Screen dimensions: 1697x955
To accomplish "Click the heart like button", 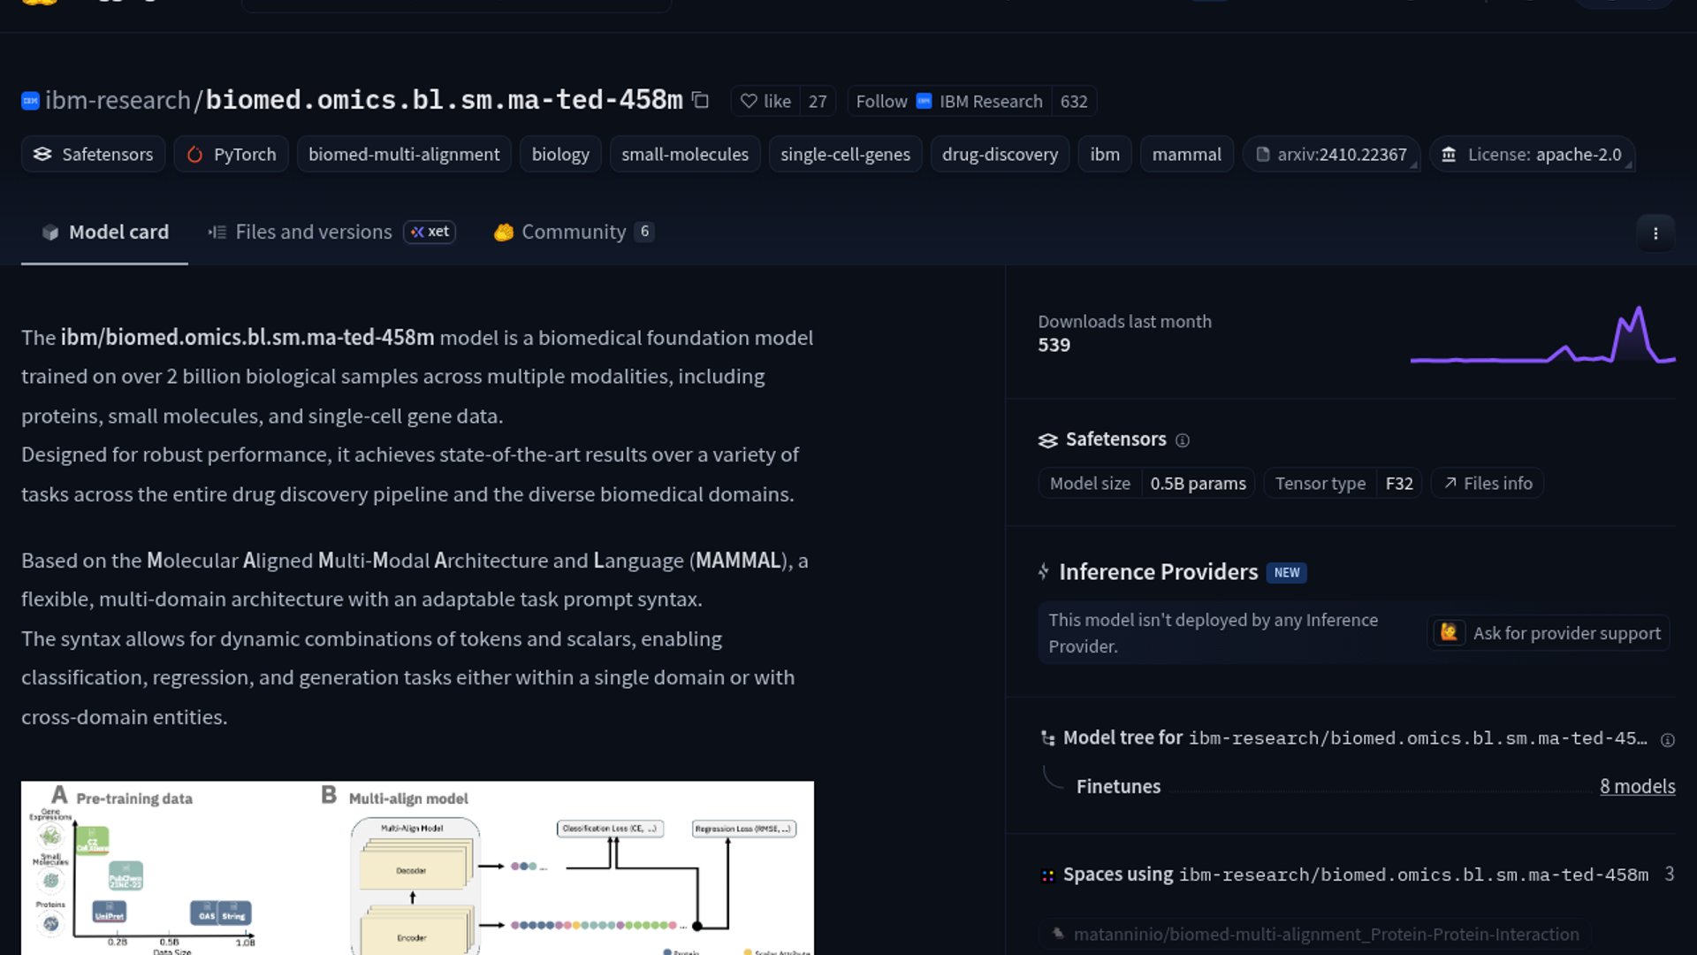I will [x=765, y=101].
